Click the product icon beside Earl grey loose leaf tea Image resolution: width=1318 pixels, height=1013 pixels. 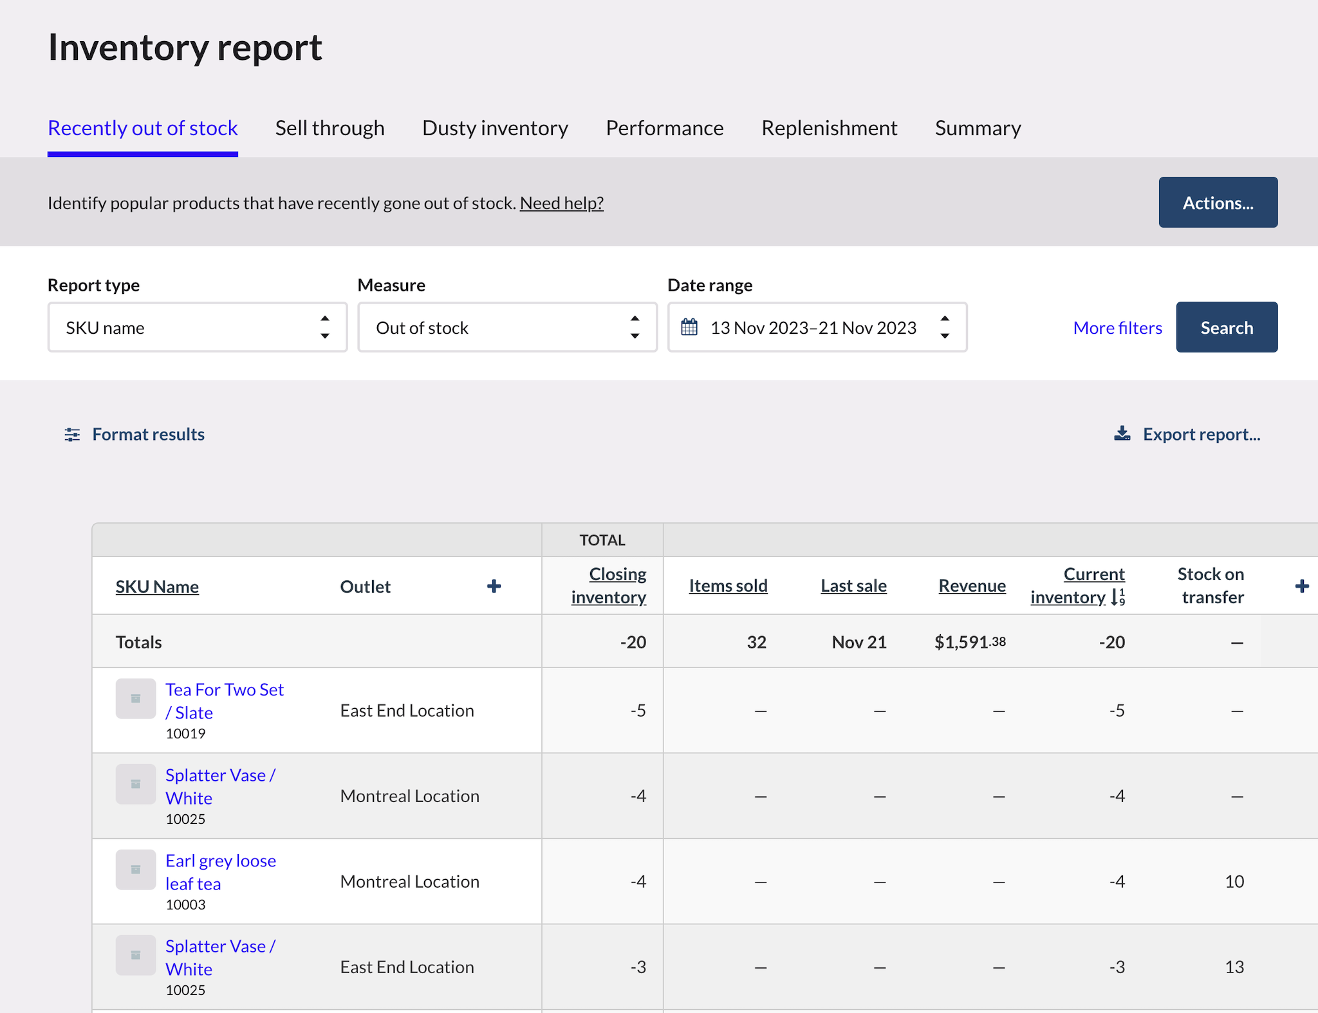coord(135,869)
